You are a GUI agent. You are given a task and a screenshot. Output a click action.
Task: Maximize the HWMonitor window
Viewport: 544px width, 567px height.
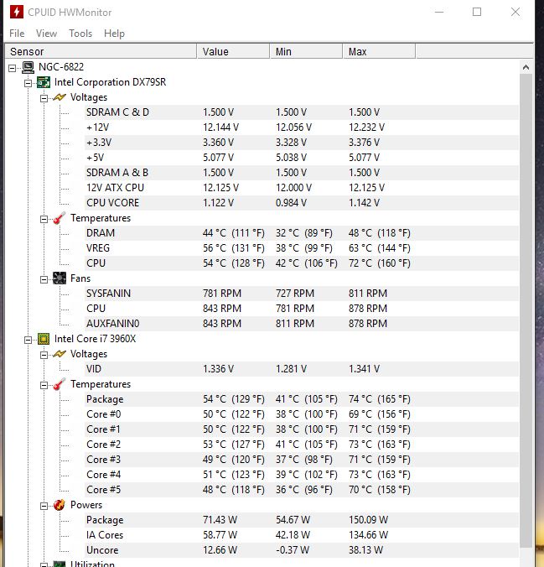click(477, 12)
